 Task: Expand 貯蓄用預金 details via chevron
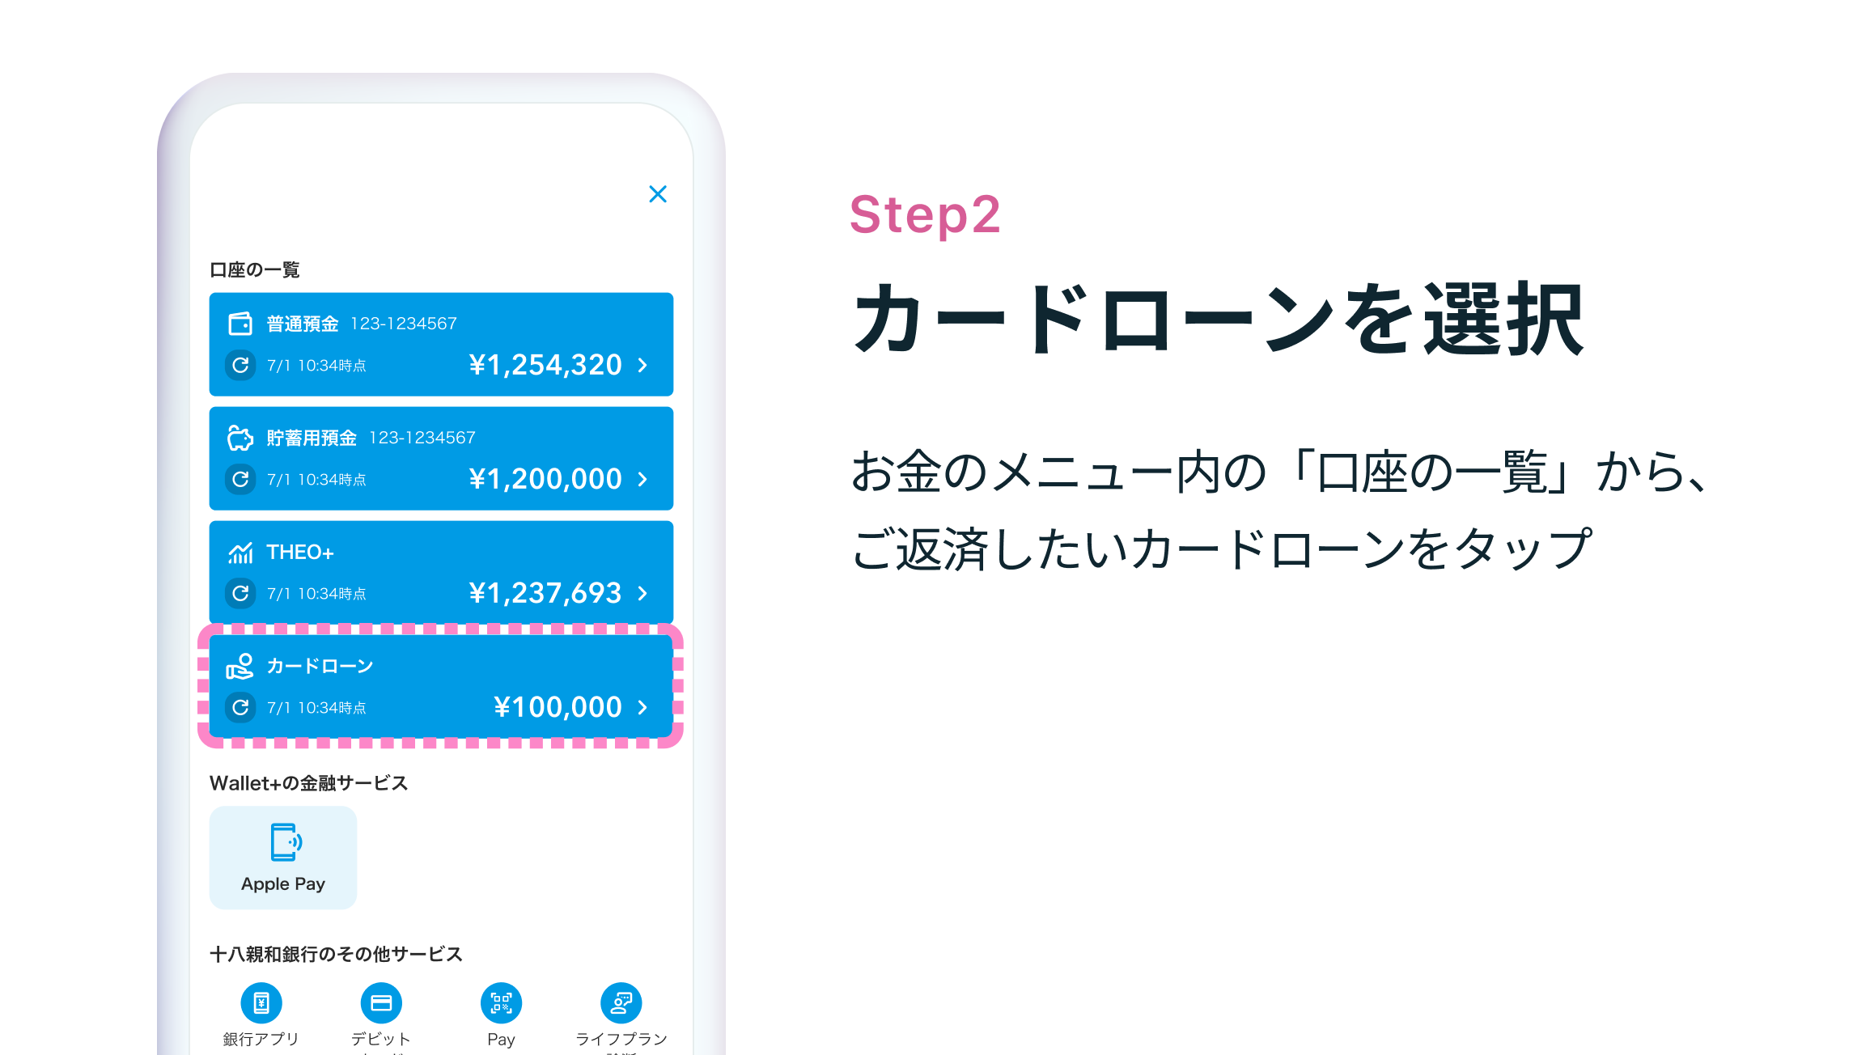click(x=642, y=480)
